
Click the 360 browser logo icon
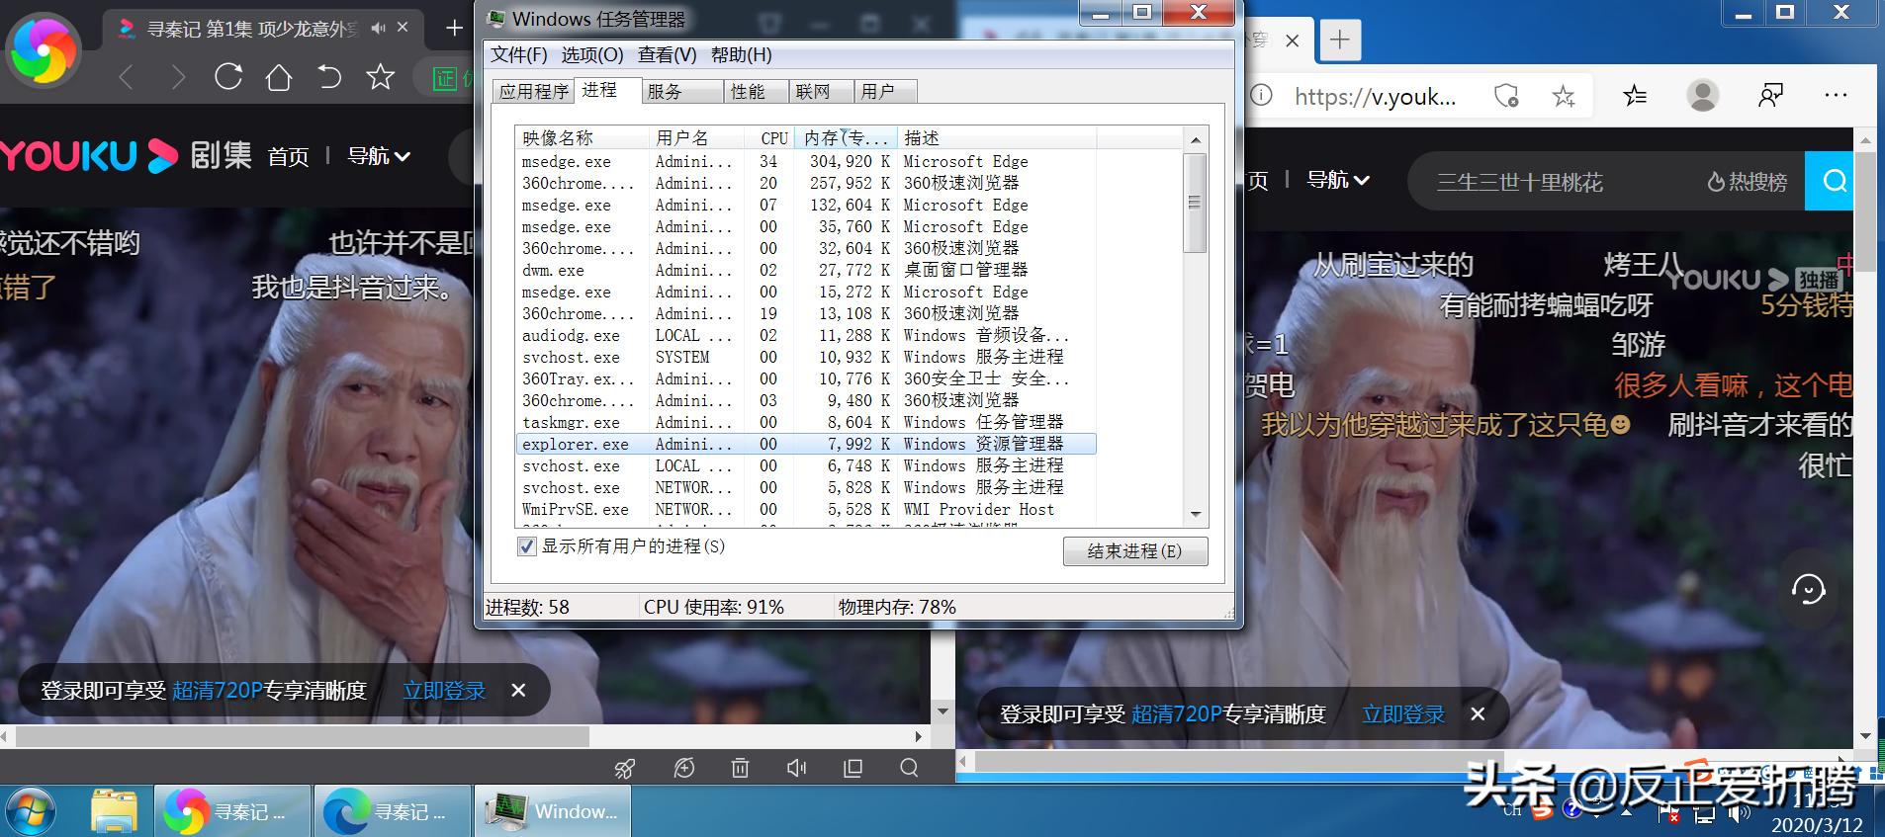pos(42,49)
